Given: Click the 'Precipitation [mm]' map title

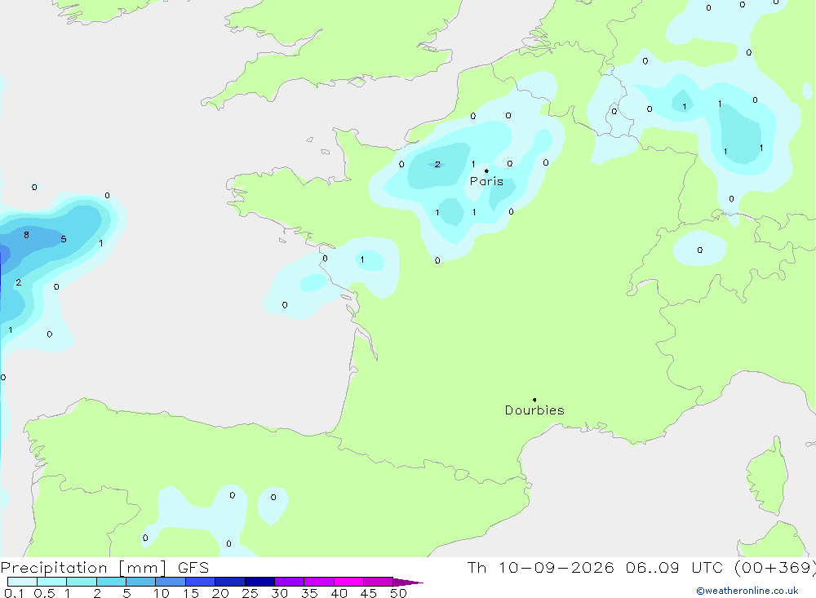Looking at the screenshot, I should 83,568.
